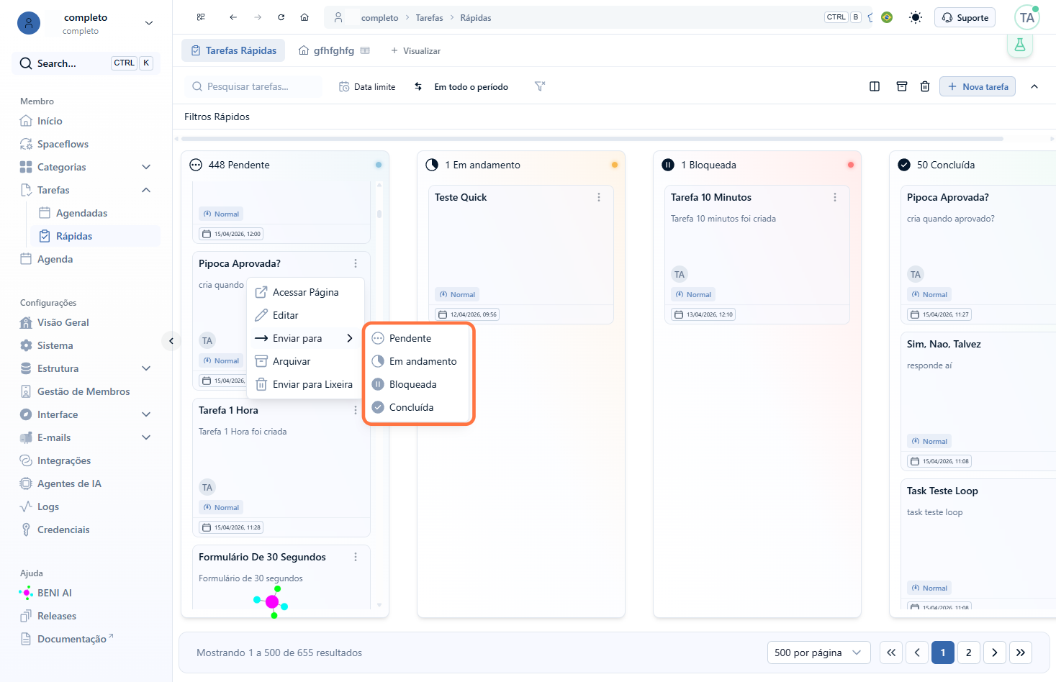Click the sort swap arrows icon

[x=418, y=86]
